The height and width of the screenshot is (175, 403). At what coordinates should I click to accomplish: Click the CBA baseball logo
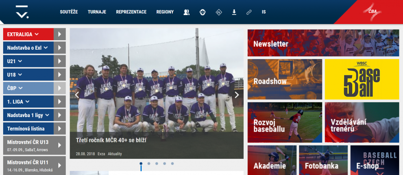pyautogui.click(x=372, y=12)
